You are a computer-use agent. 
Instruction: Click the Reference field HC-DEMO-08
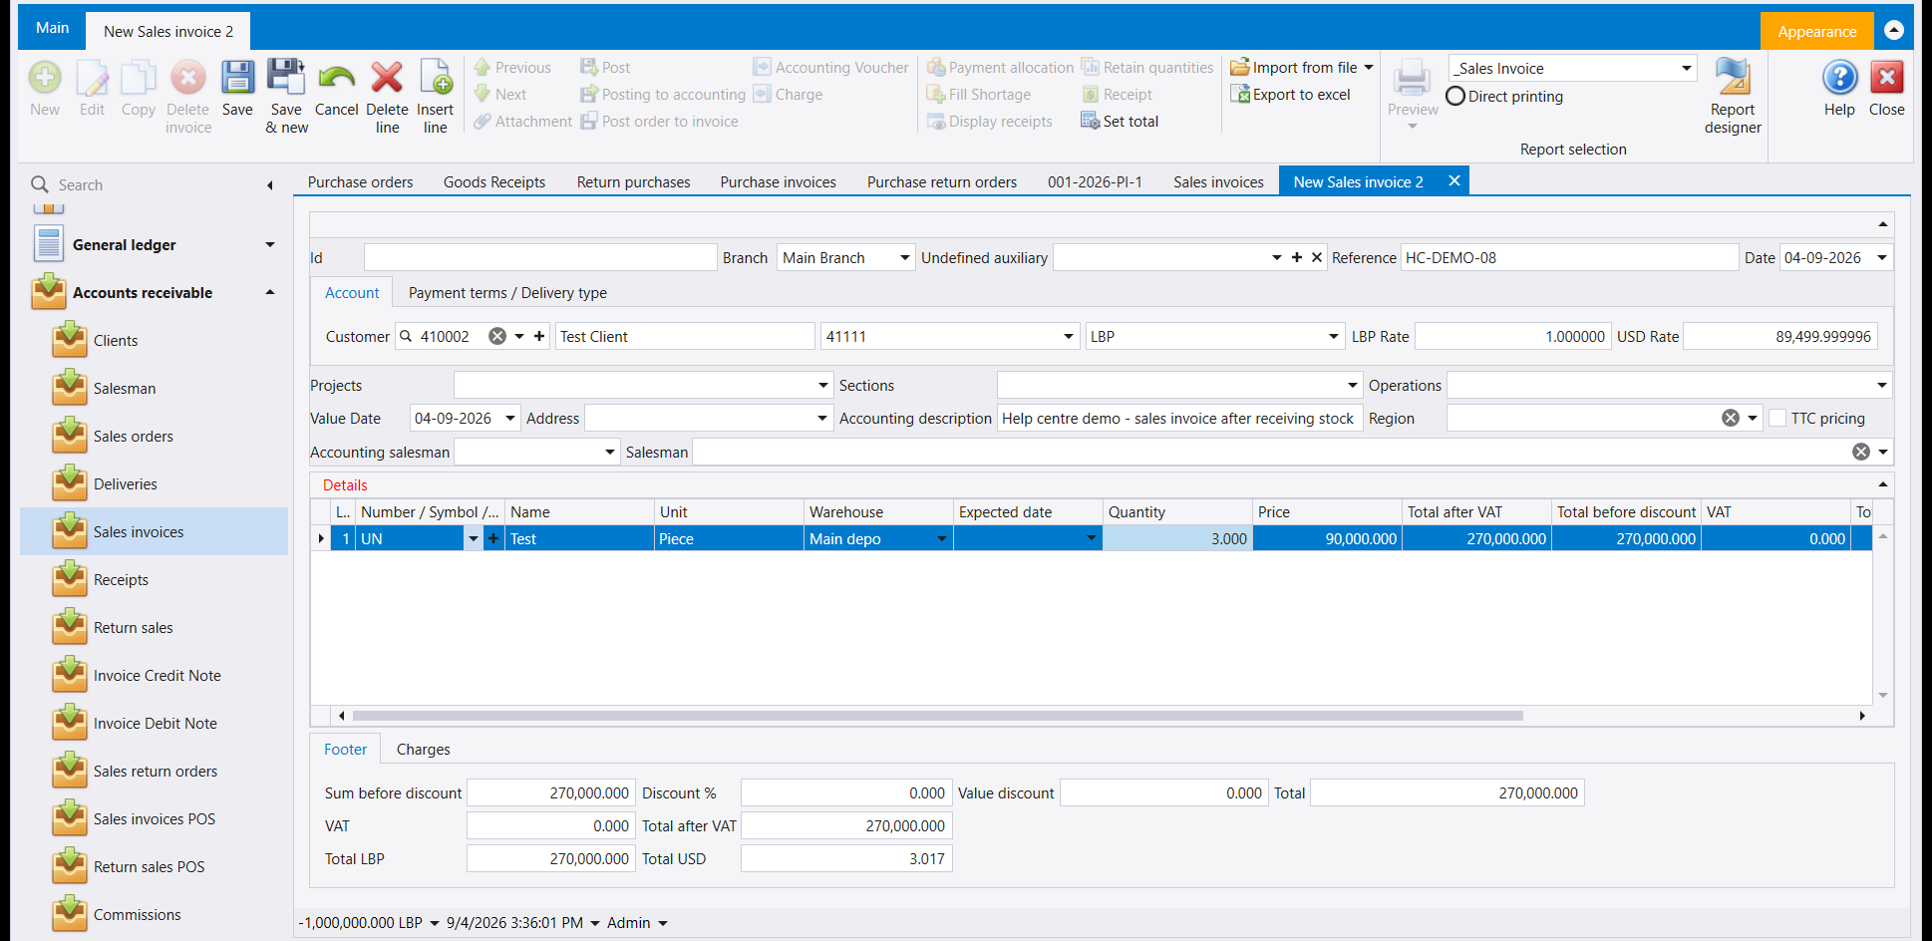(1569, 257)
